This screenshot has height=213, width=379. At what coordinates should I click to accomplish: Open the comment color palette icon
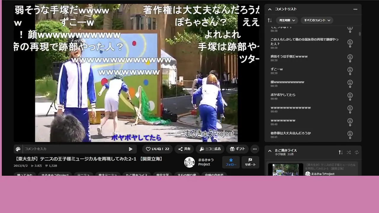click(18, 149)
